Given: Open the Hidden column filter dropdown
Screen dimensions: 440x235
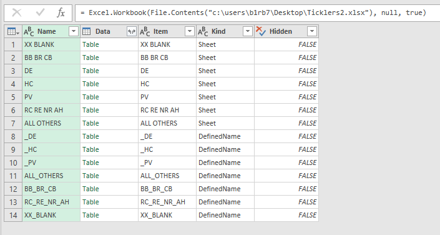Looking at the screenshot, I should 312,31.
